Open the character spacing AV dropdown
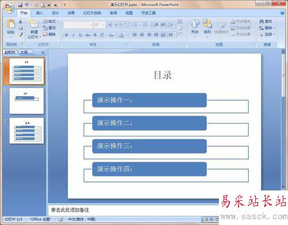Viewport: 288px width, 225px height. point(102,35)
